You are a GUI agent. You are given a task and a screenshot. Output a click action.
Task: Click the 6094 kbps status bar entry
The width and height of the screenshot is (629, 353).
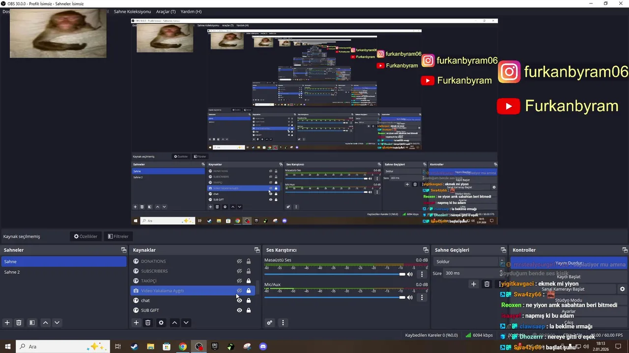pyautogui.click(x=479, y=335)
